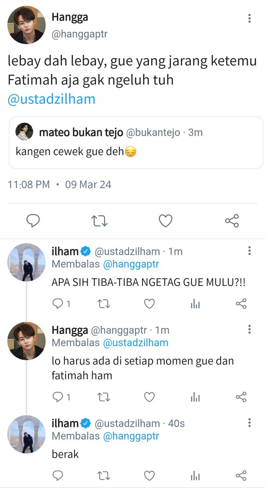Like Hangga's "lo harus ada" reply

click(x=150, y=396)
